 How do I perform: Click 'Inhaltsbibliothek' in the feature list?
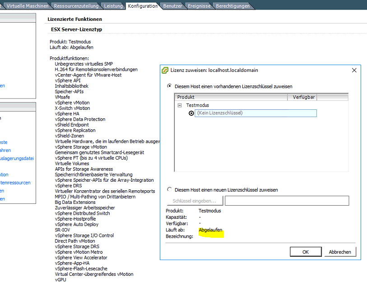72,86
